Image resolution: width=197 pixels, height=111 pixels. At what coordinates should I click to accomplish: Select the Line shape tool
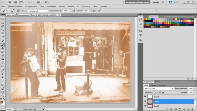2,81
